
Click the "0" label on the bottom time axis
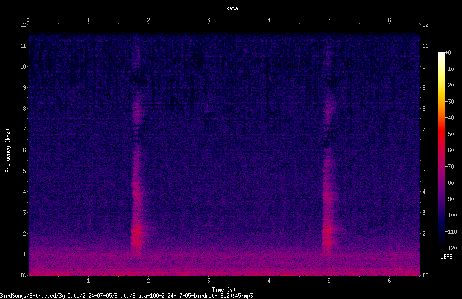[28, 281]
